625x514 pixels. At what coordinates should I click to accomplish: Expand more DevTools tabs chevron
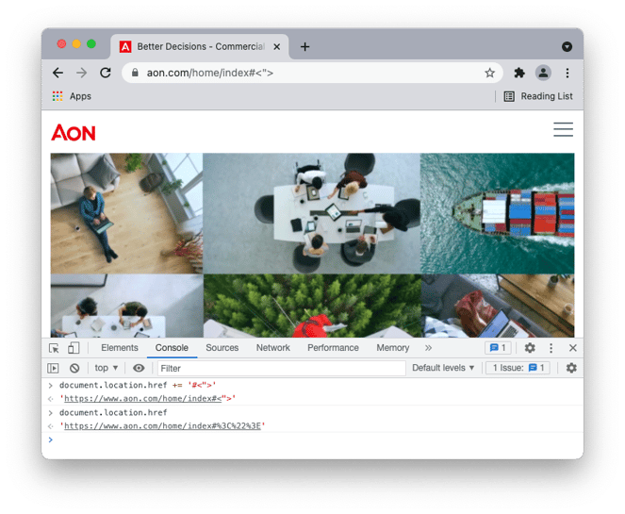428,348
